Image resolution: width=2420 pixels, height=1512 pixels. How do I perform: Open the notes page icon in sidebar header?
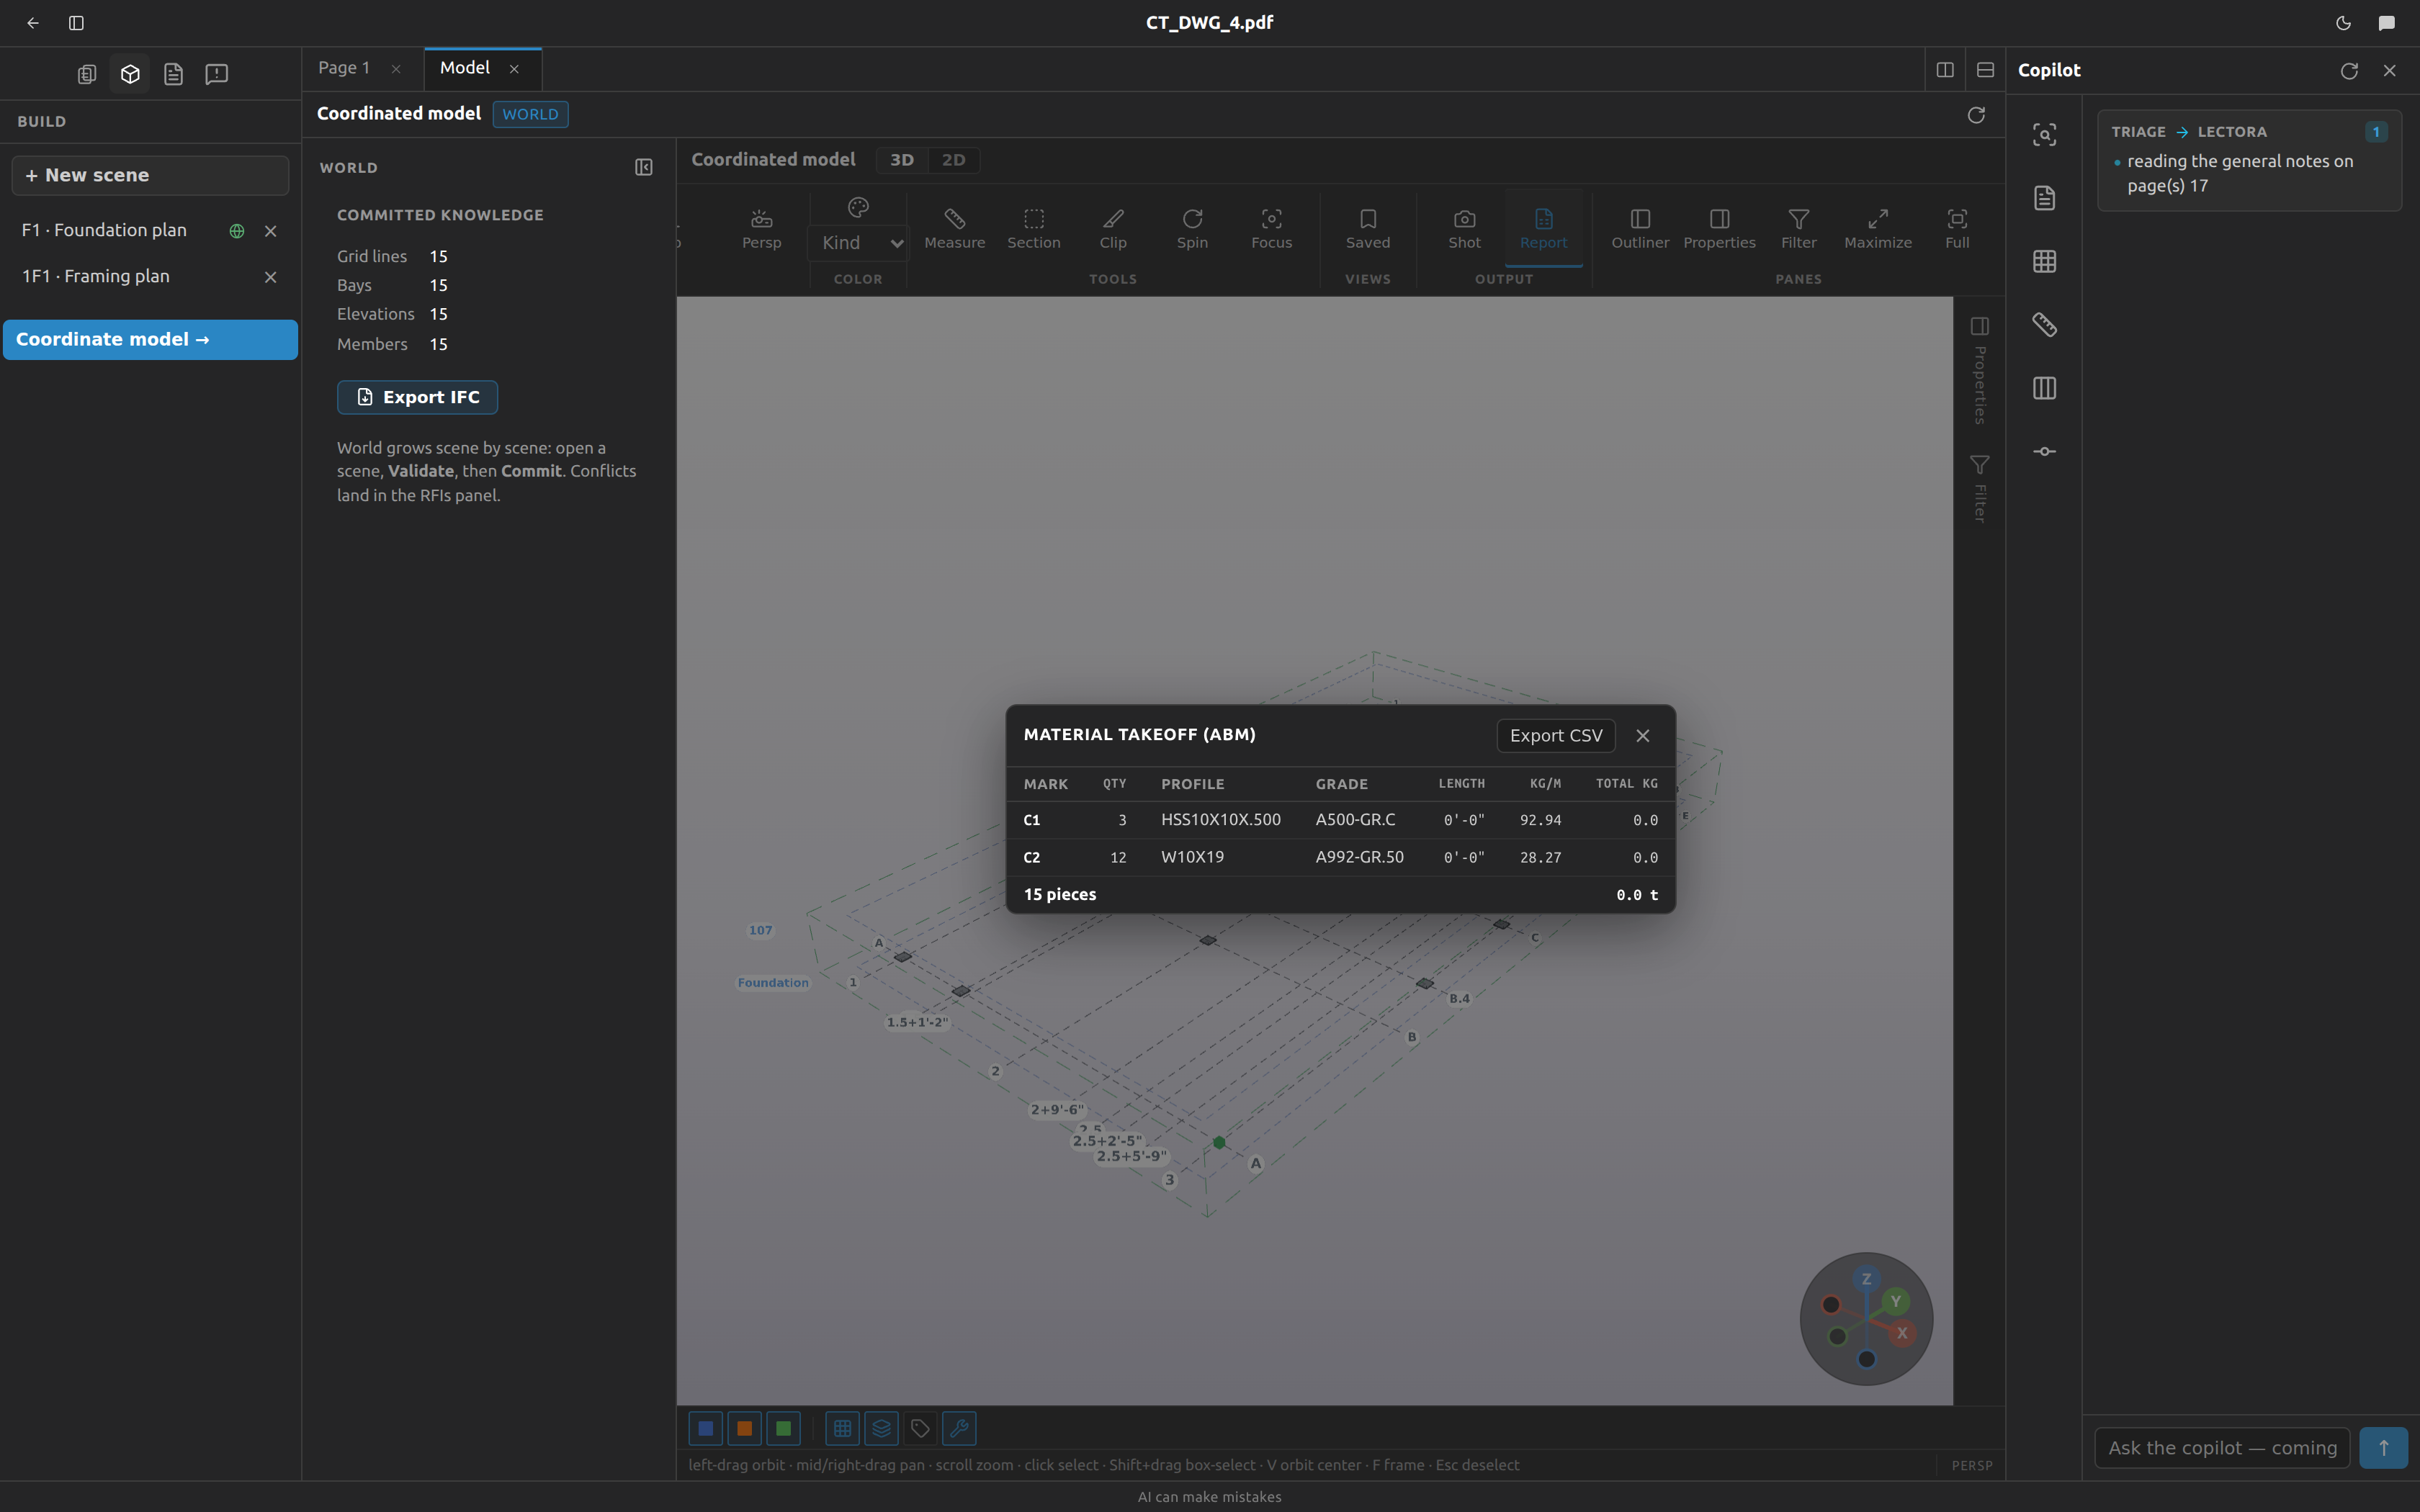[174, 74]
